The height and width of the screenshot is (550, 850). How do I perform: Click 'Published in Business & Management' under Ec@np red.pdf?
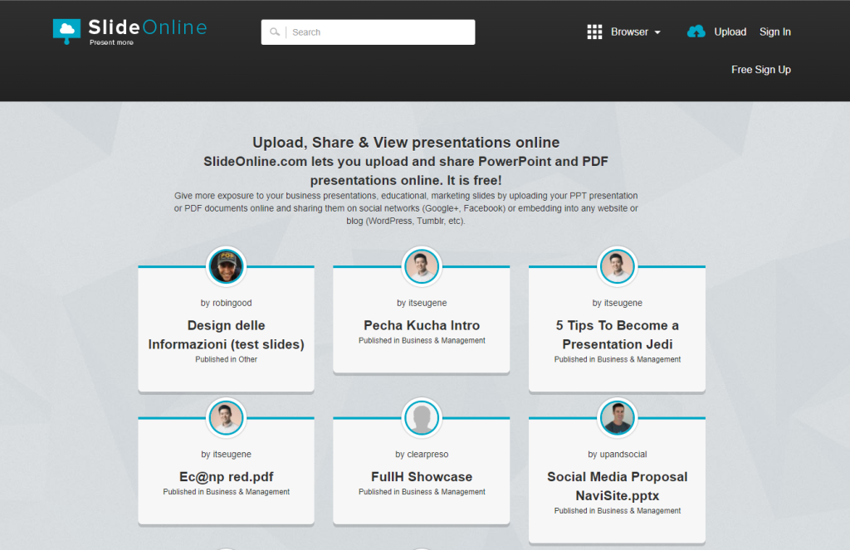tap(226, 491)
